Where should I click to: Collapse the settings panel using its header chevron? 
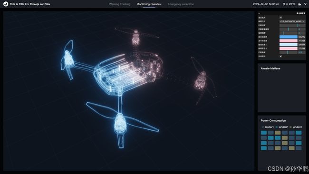pyautogui.click(x=259, y=13)
